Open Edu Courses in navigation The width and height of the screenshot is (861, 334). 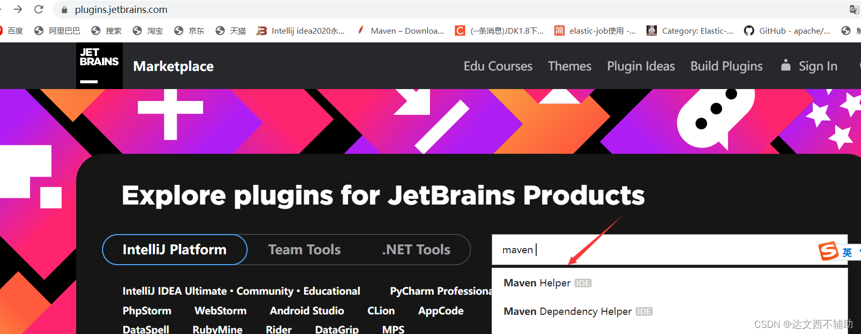pos(498,66)
